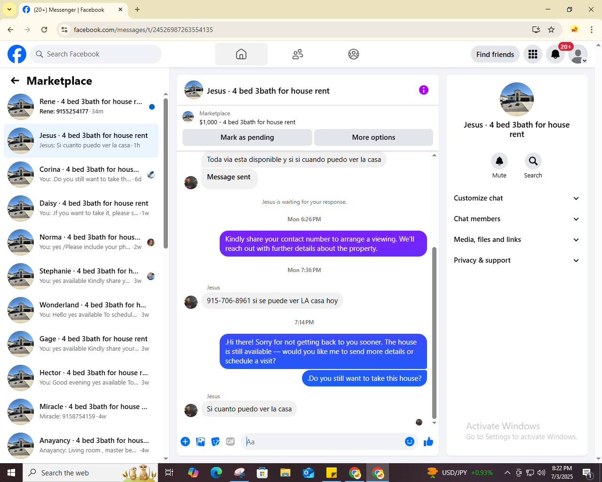Open a new browser tab

[137, 9]
